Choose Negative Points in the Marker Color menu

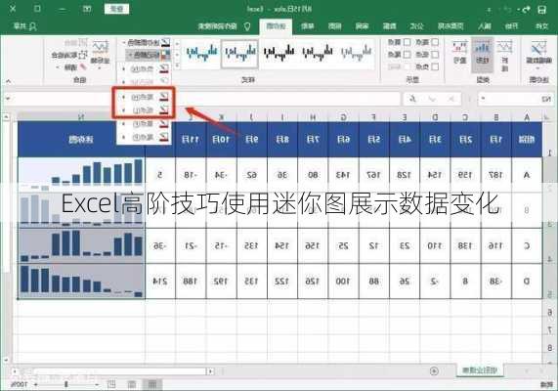144,69
